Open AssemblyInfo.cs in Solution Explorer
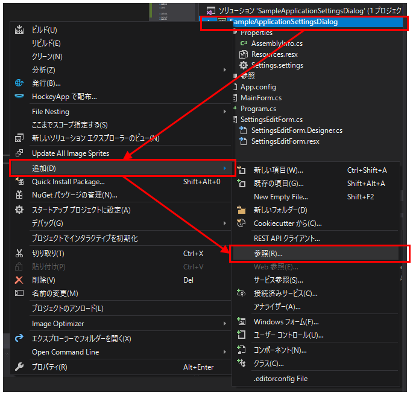Image resolution: width=413 pixels, height=395 pixels. (277, 43)
